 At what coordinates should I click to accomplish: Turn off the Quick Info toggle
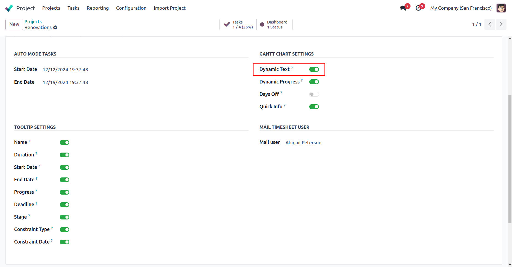[314, 107]
